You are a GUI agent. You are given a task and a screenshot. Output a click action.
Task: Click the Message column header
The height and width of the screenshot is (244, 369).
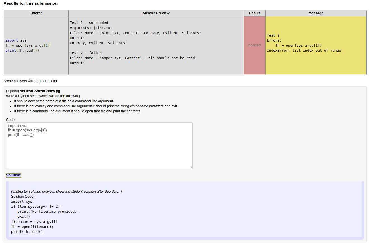coord(316,13)
